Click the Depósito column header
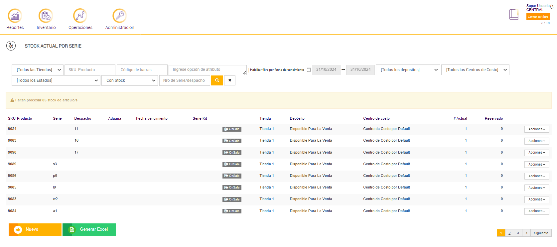The height and width of the screenshot is (247, 557). click(297, 118)
